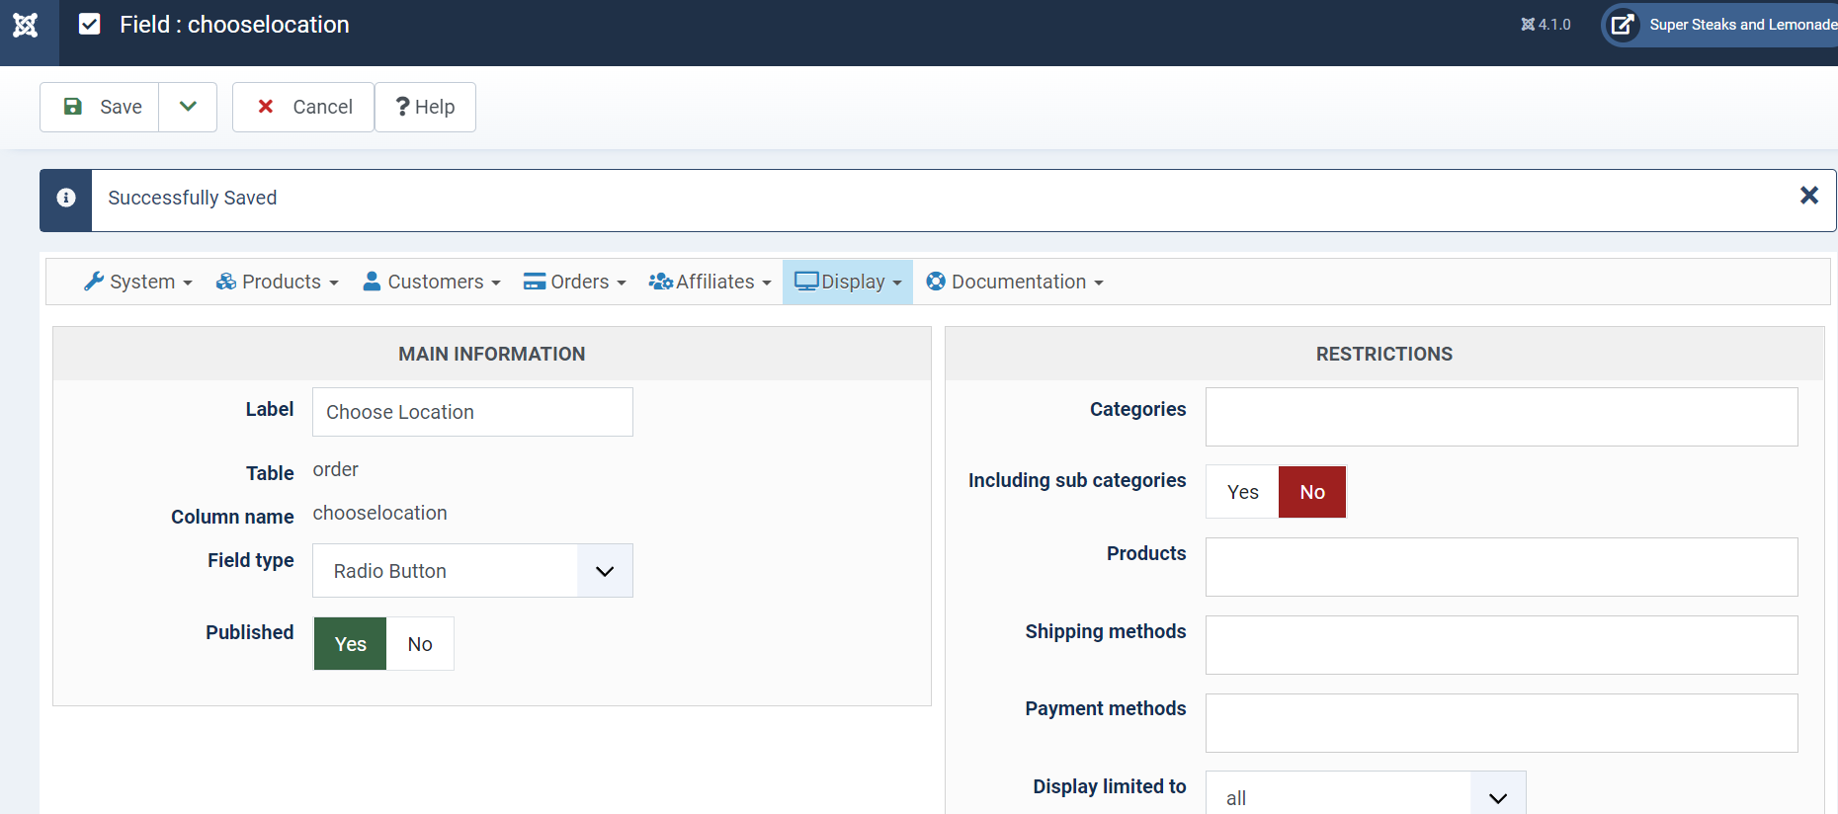Click the question mark icon on Help
1838x814 pixels.
tap(402, 106)
